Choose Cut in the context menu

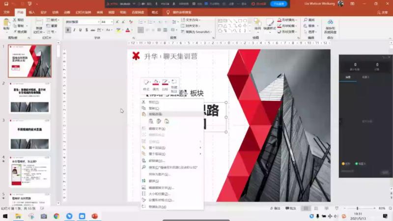172,102
